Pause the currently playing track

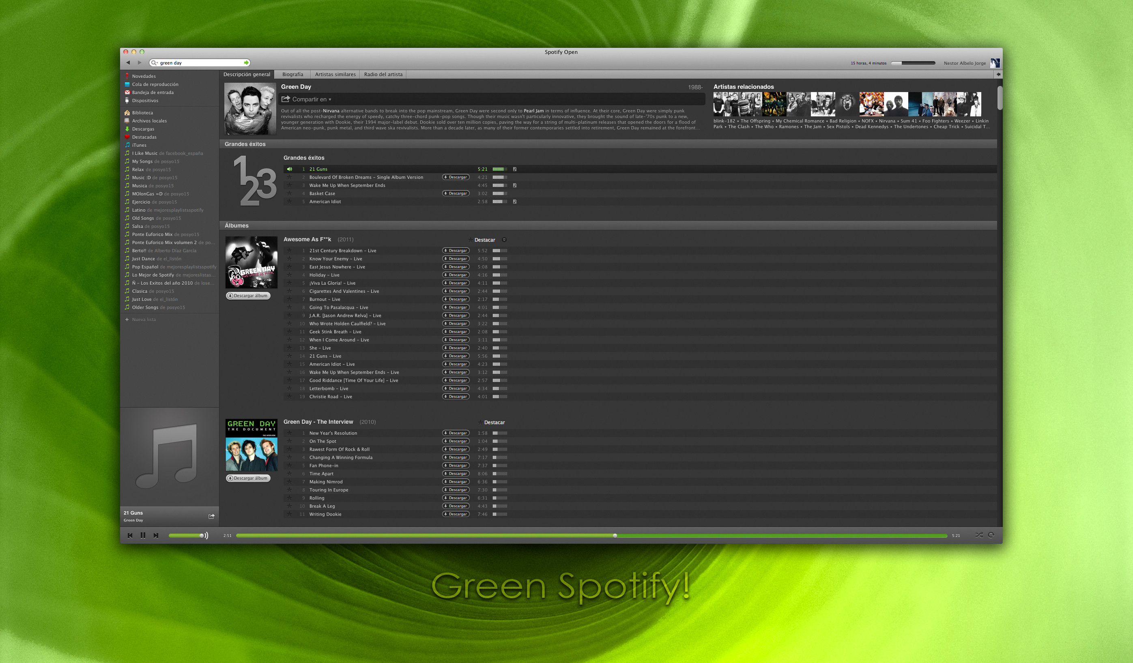[143, 535]
